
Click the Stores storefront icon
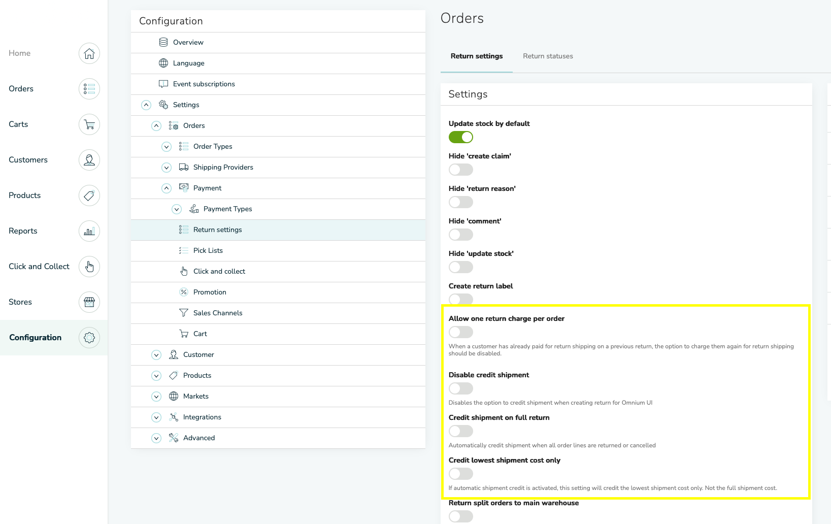(89, 302)
